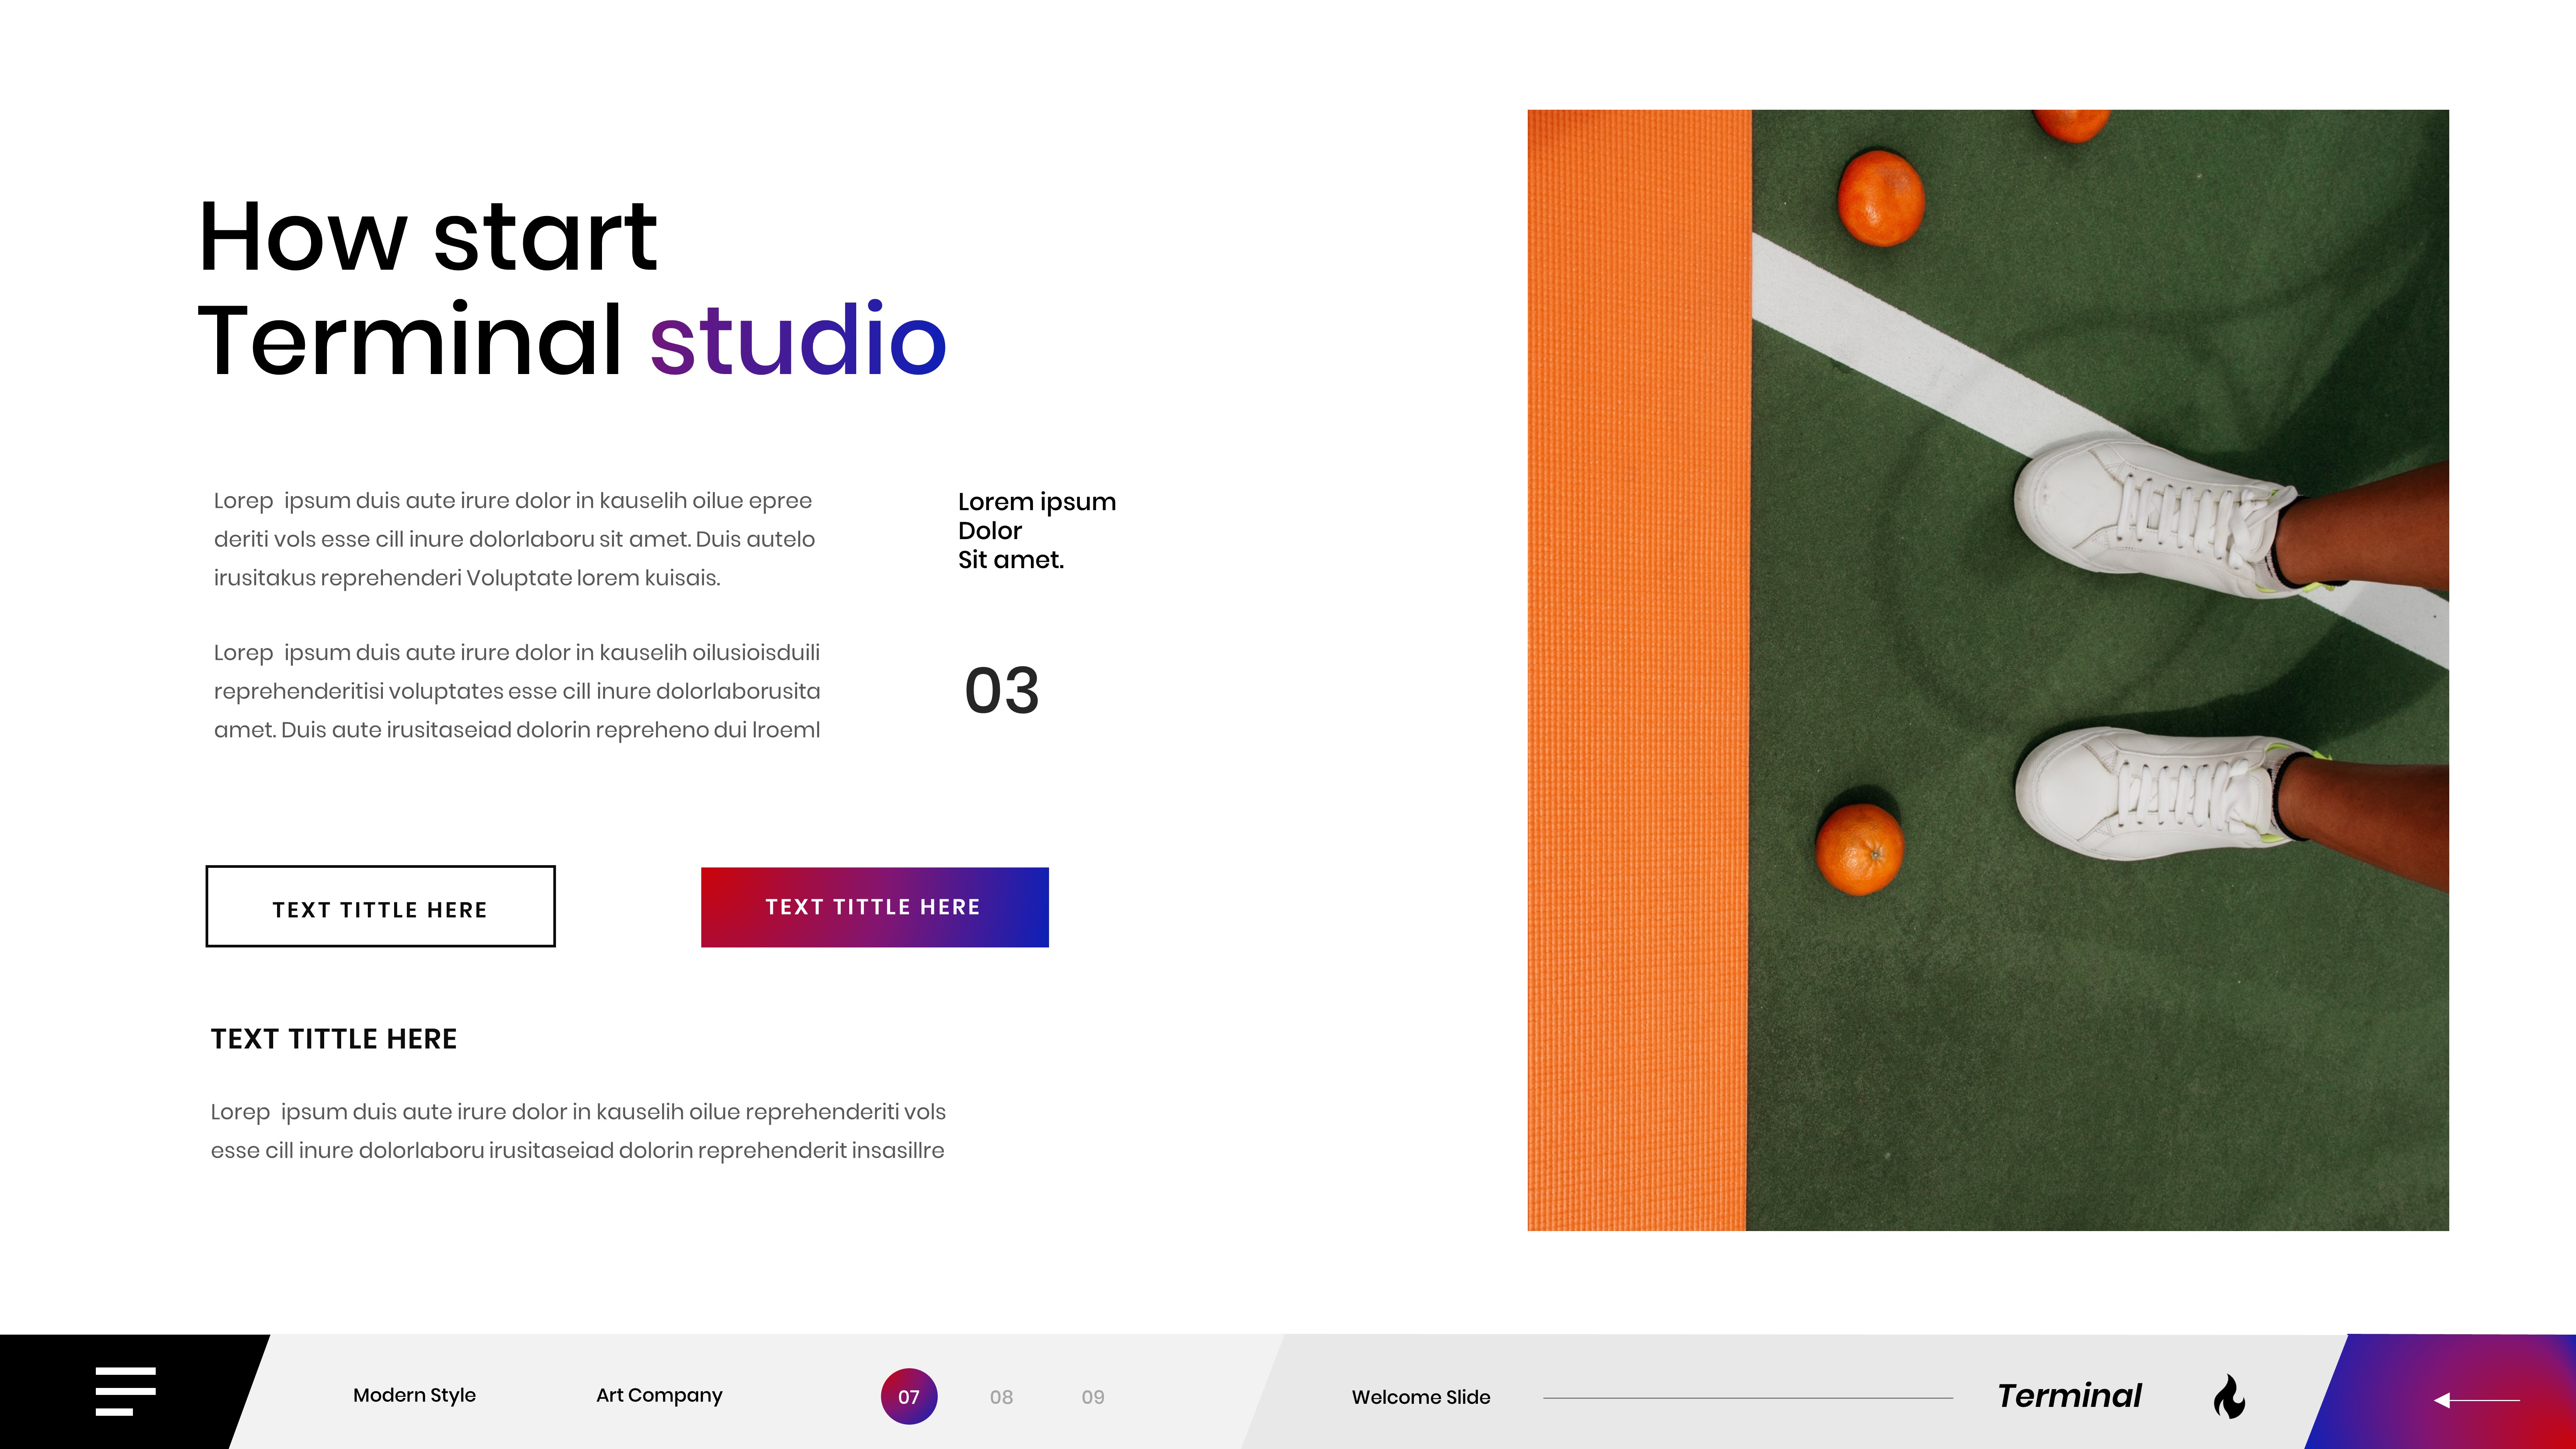Click the Modern Style menu item

[x=414, y=1395]
